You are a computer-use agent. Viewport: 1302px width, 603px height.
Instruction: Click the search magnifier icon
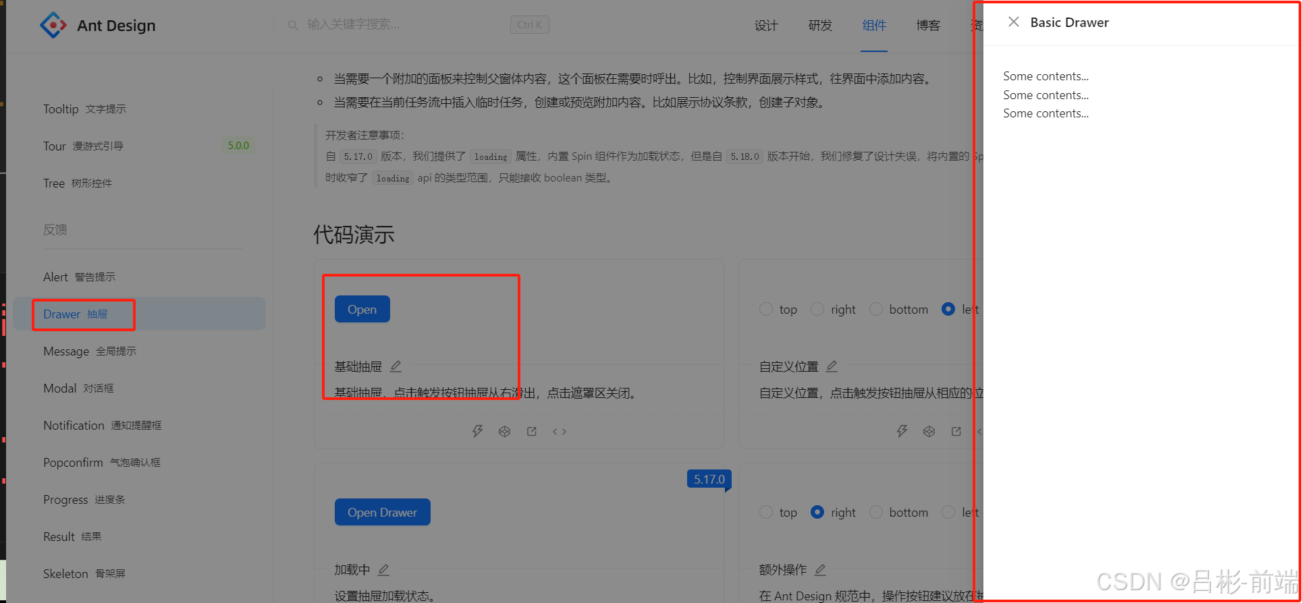(293, 25)
